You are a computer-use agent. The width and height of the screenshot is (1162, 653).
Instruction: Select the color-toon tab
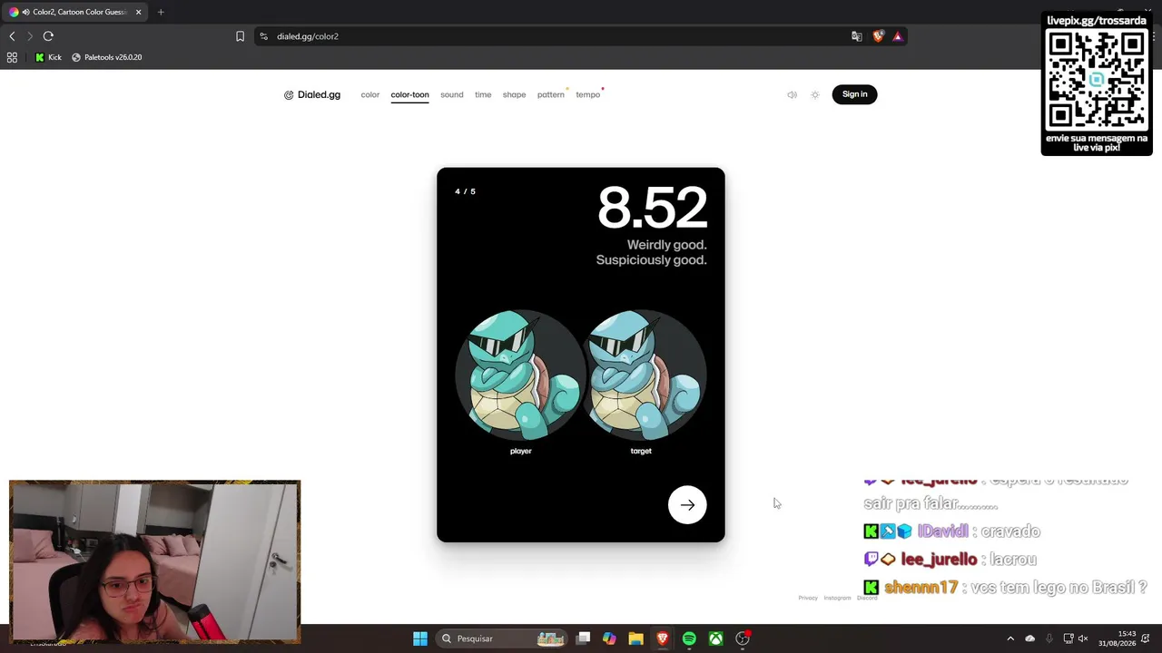[409, 94]
